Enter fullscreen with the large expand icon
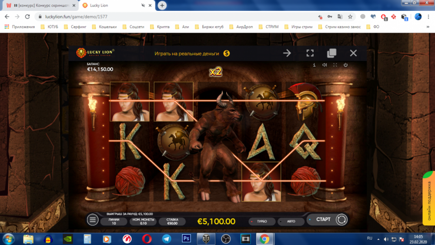Viewport: 435px width, 245px height. point(310,53)
